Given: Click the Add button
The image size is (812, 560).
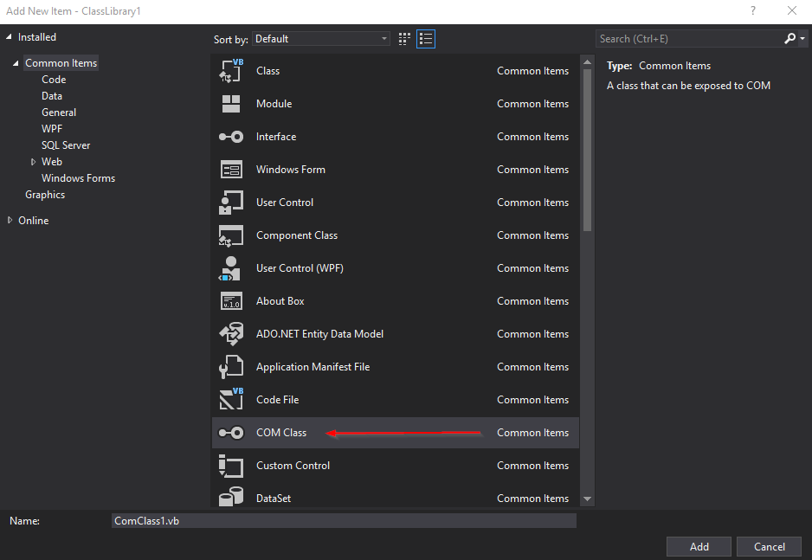Looking at the screenshot, I should click(699, 546).
